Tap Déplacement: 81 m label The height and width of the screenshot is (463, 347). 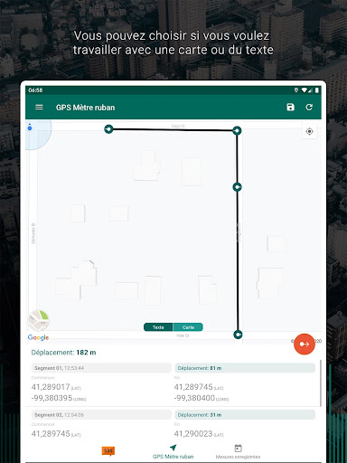point(245,368)
